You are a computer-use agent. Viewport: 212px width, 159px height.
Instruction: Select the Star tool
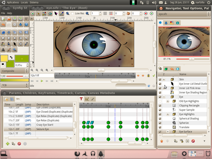coord(15,38)
